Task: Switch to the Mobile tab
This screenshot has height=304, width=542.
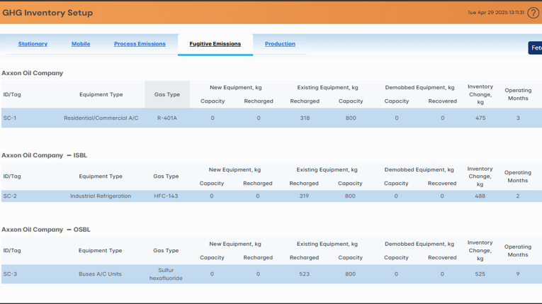Action: click(x=81, y=44)
